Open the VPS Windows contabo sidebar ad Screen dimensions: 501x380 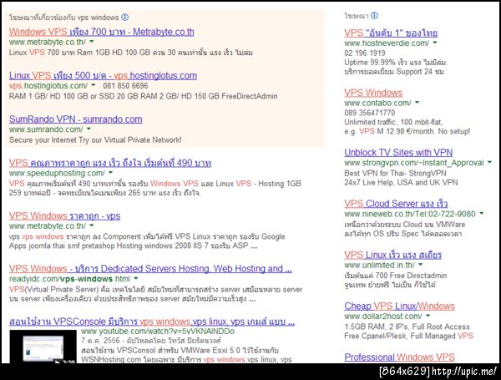[373, 93]
